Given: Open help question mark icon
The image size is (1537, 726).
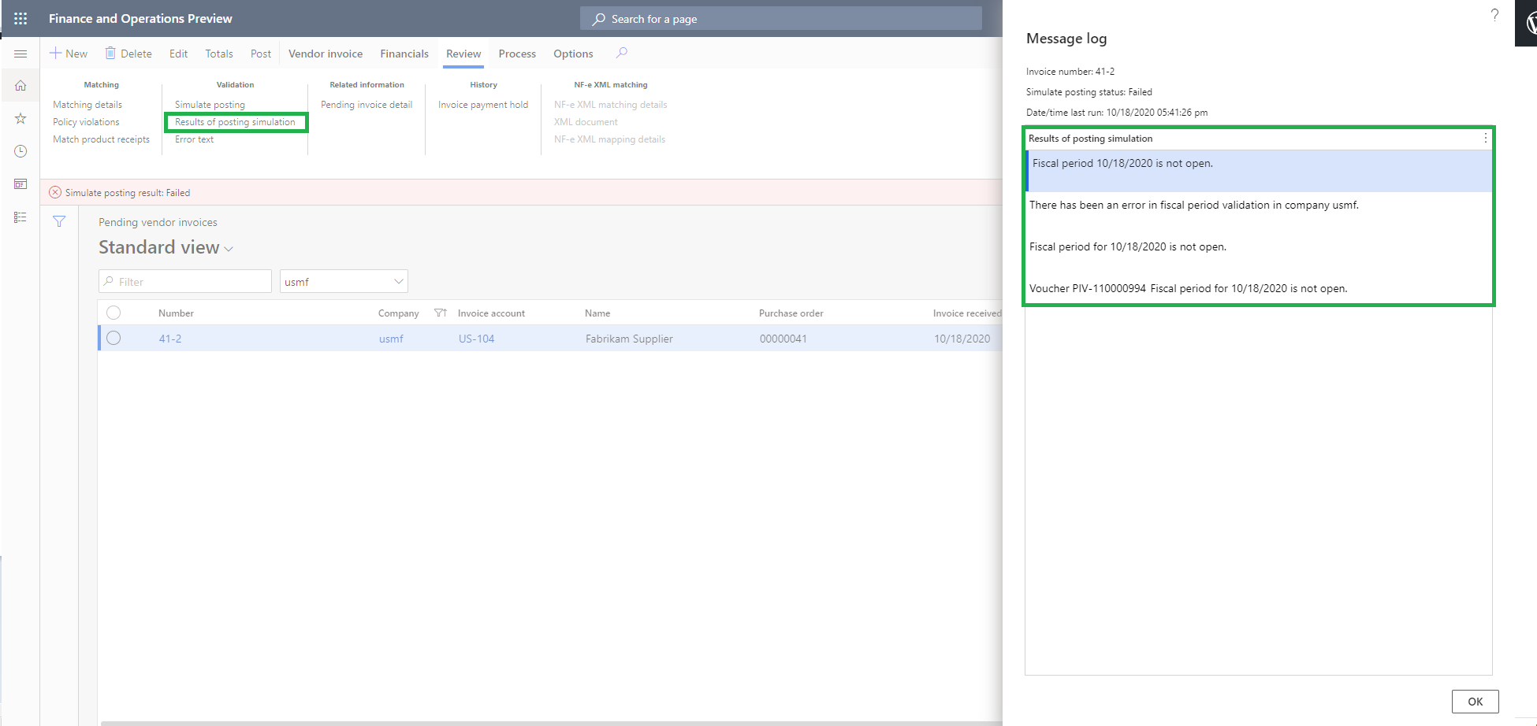Looking at the screenshot, I should (1494, 15).
